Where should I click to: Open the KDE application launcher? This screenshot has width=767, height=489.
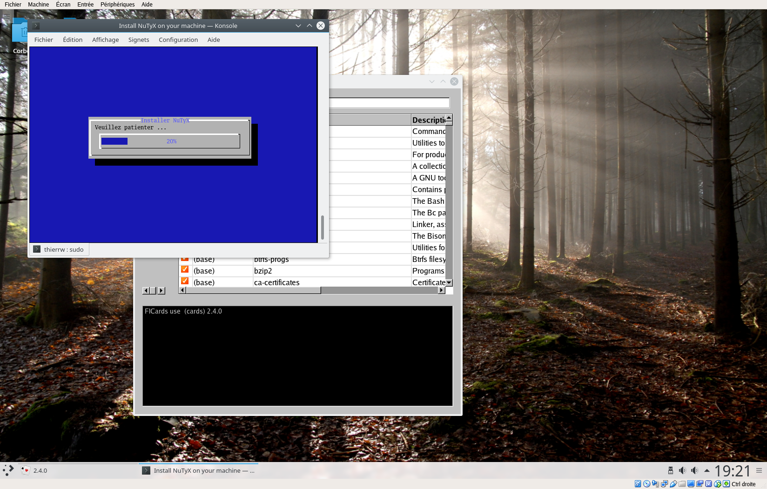click(8, 470)
